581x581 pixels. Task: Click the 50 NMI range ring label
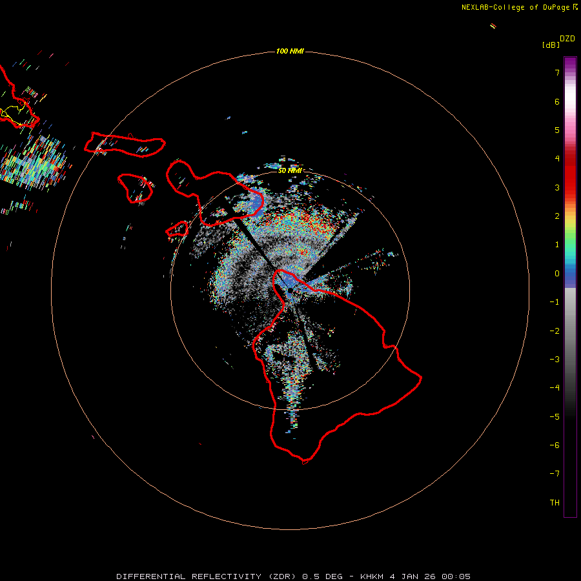click(290, 170)
